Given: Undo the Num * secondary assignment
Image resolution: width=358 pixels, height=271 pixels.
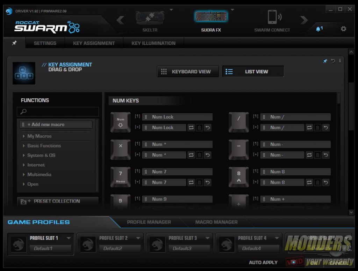Looking at the screenshot, I should point(208,155).
